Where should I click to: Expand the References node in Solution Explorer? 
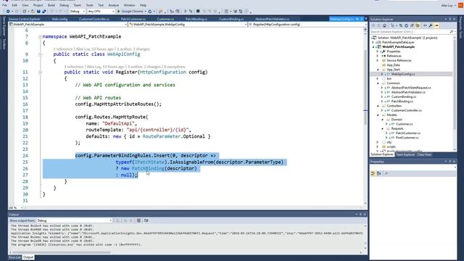(378, 56)
